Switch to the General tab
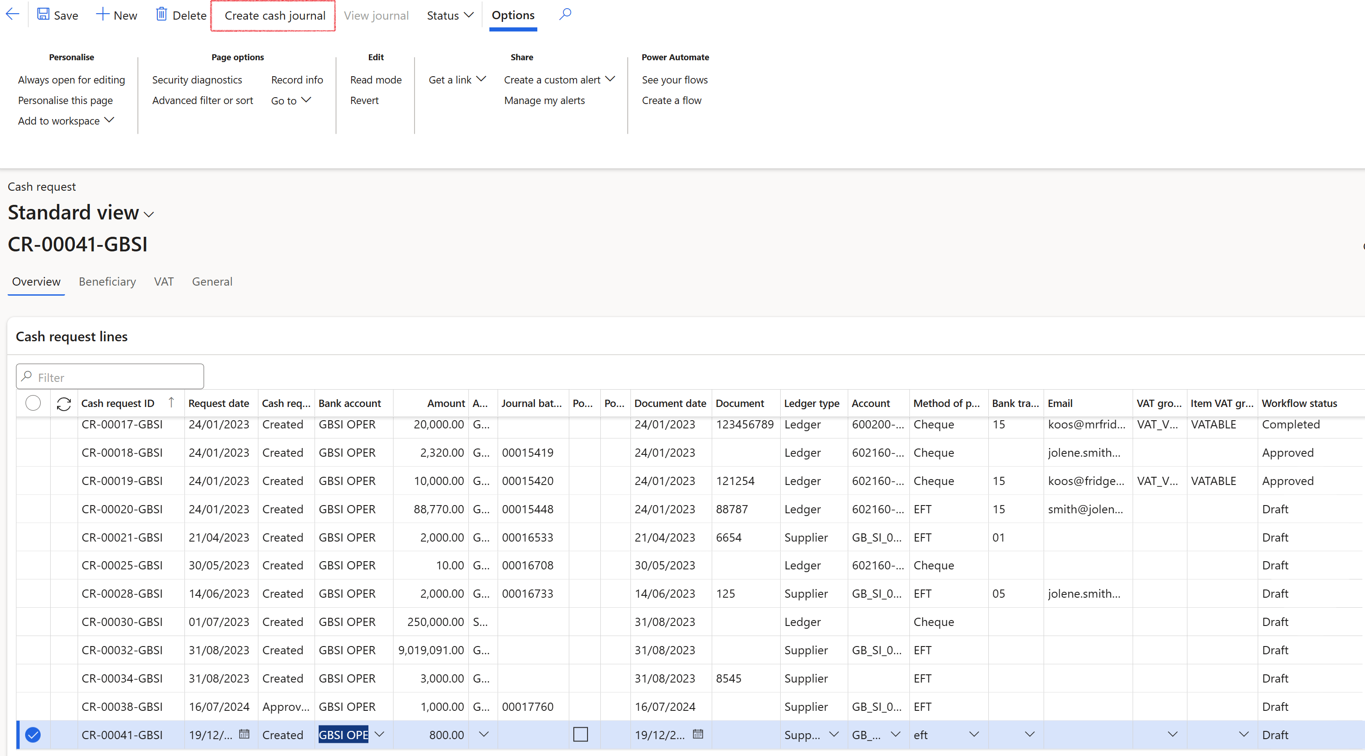The height and width of the screenshot is (756, 1365). 212,281
